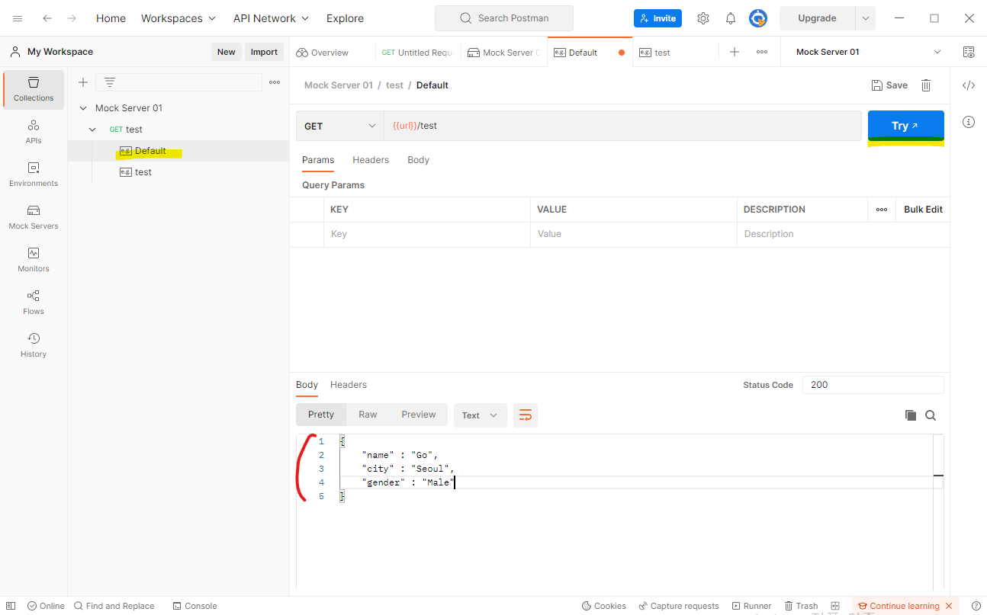The width and height of the screenshot is (987, 615).
Task: Select the request Body tab
Action: tap(419, 160)
